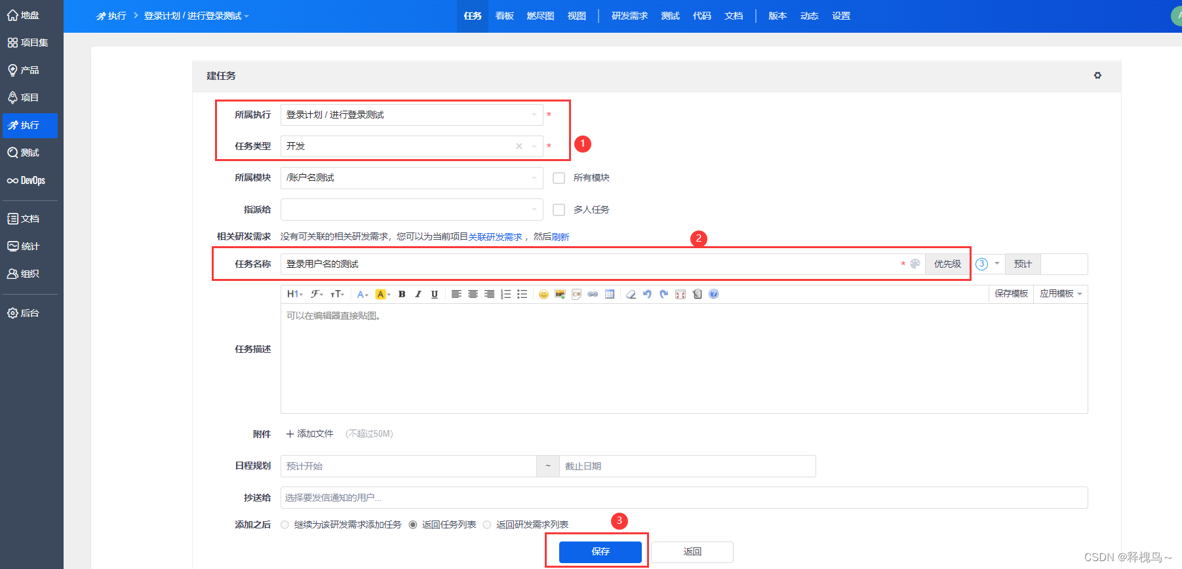Select 返回研发需求列表 radio option
This screenshot has height=569, width=1182.
487,524
